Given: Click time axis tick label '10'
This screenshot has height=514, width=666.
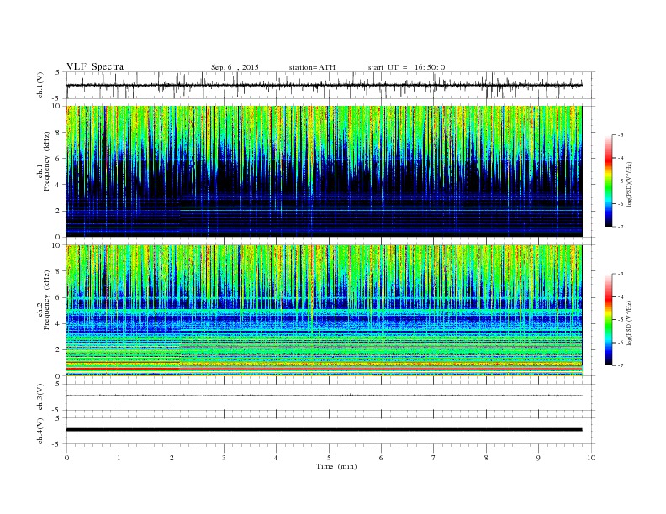Looking at the screenshot, I should tap(591, 458).
